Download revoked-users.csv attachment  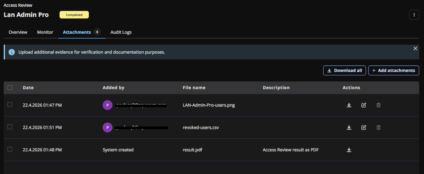tap(349, 127)
